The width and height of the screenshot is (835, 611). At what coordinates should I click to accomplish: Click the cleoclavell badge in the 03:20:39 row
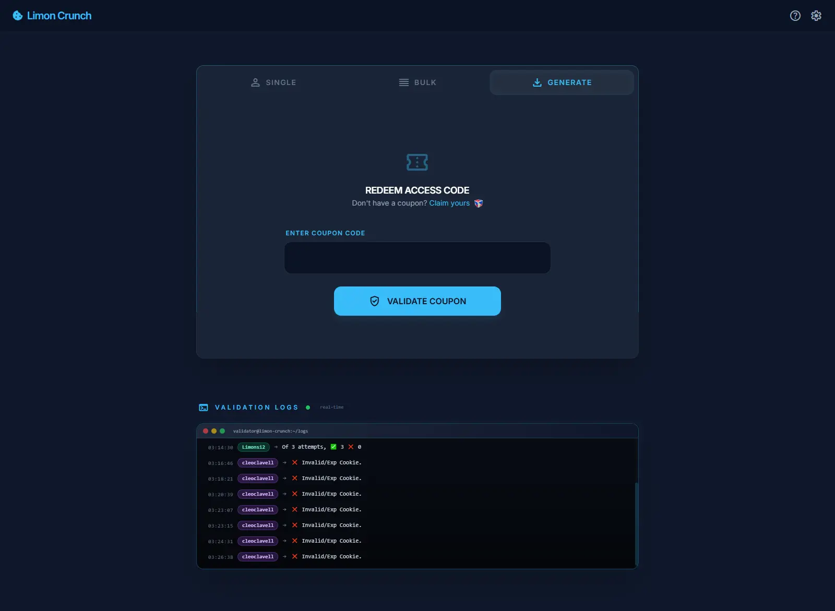tap(258, 494)
